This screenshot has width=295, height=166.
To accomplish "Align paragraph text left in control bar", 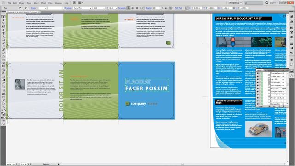I will pyautogui.click(x=129, y=8).
